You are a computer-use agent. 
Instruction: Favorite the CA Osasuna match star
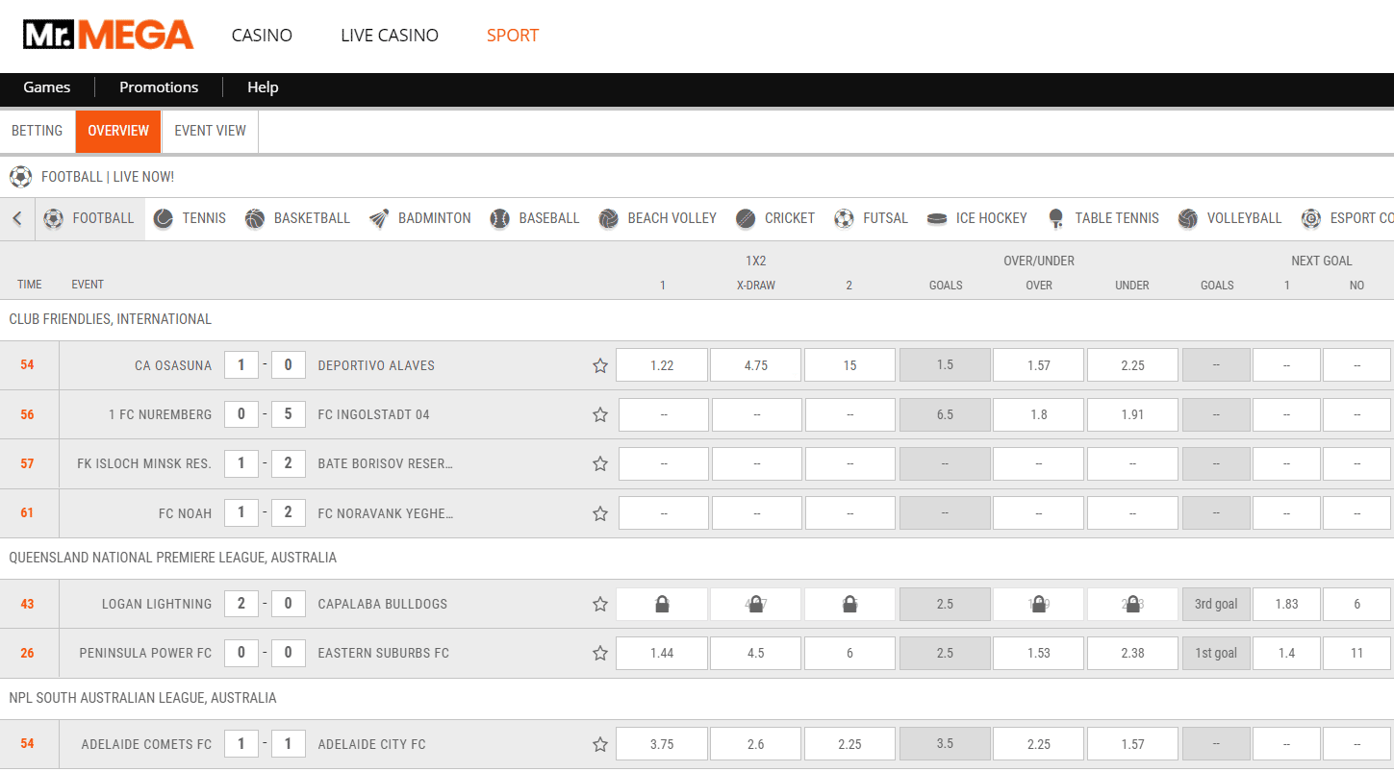pos(600,365)
